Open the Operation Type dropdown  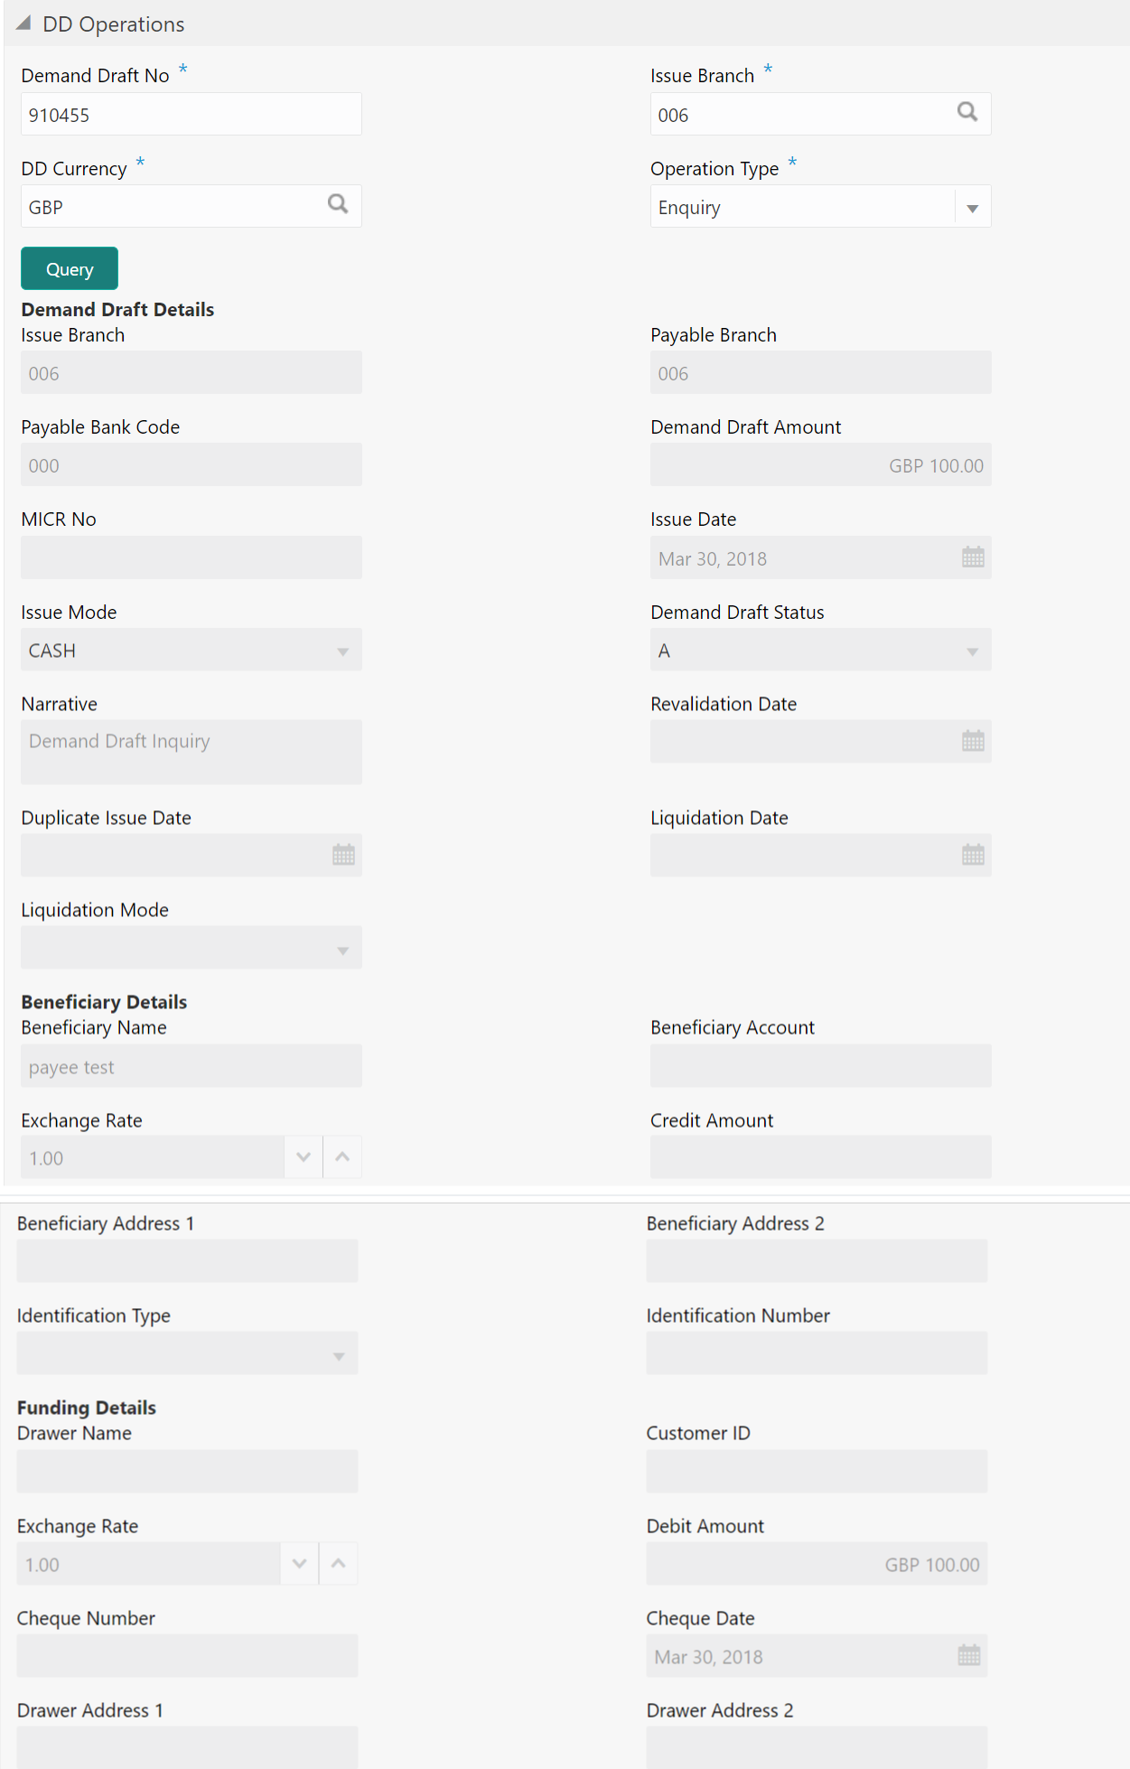(972, 208)
